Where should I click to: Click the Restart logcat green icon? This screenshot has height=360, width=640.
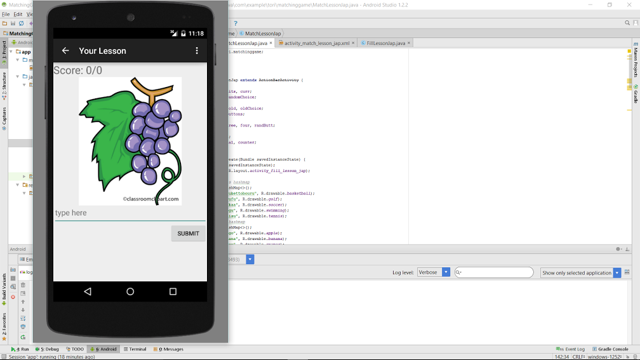coord(23,337)
